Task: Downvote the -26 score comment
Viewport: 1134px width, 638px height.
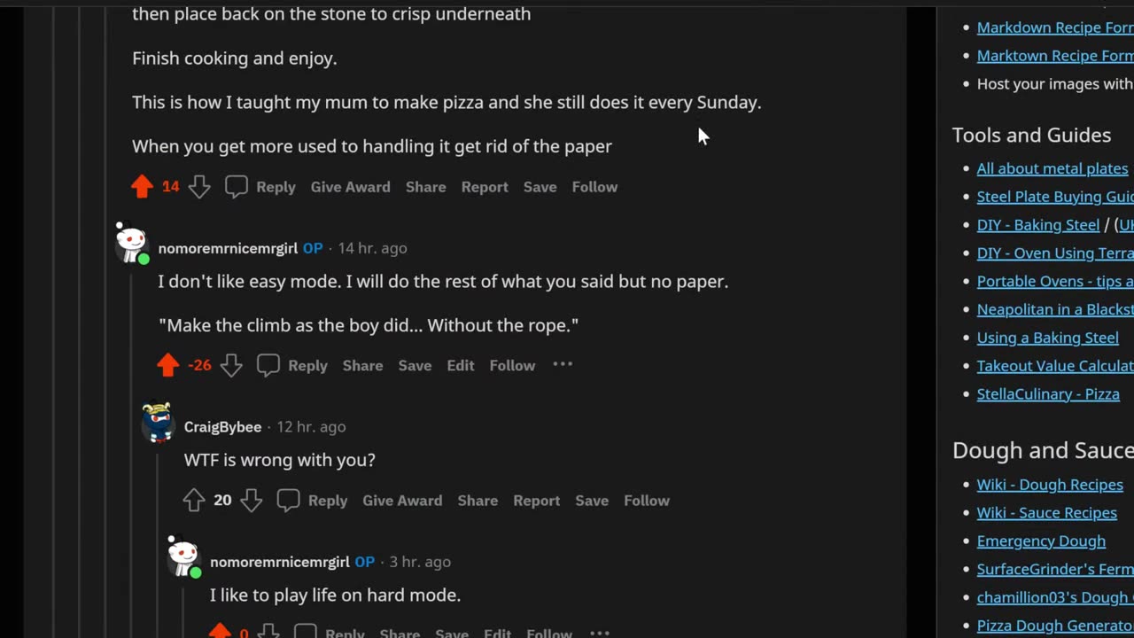Action: click(x=231, y=365)
